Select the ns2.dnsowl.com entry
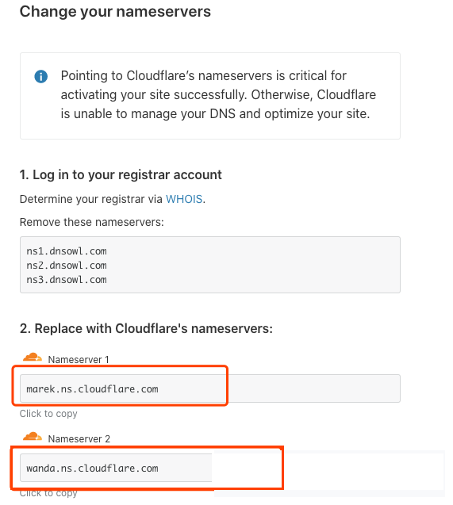The width and height of the screenshot is (453, 505). click(x=67, y=266)
